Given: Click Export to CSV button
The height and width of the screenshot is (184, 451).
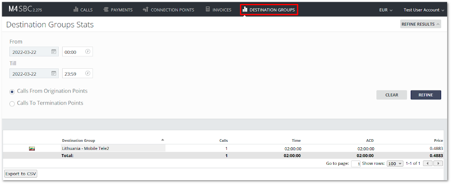Looking at the screenshot, I should (21, 174).
